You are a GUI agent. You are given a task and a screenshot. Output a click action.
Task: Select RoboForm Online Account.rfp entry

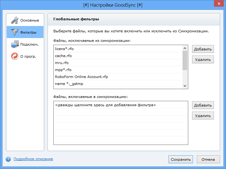point(118,77)
